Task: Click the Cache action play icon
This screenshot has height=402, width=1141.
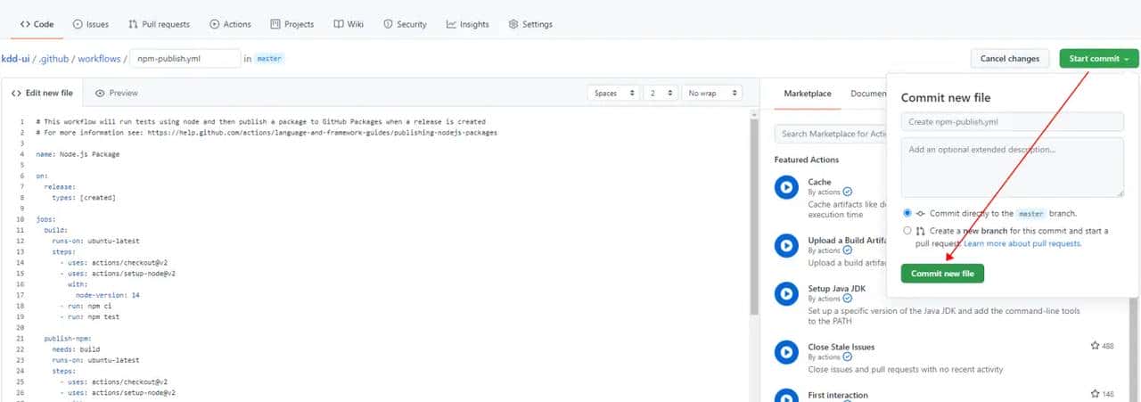Action: pyautogui.click(x=785, y=187)
